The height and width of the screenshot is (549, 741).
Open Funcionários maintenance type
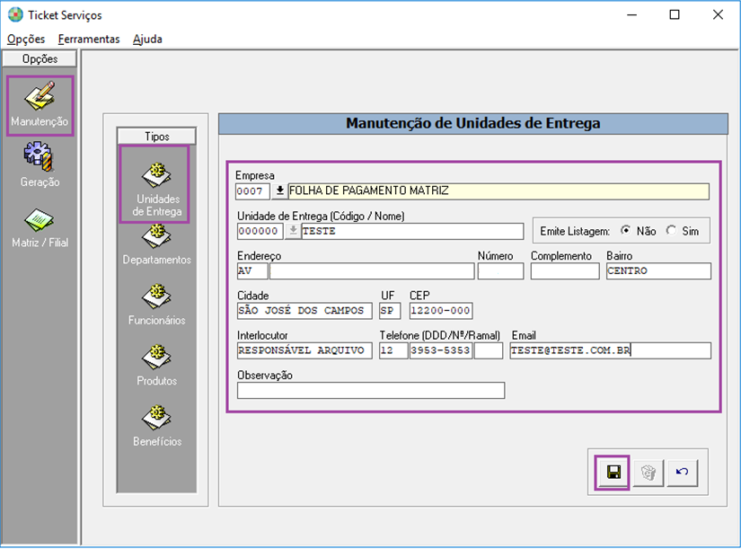coord(156,305)
